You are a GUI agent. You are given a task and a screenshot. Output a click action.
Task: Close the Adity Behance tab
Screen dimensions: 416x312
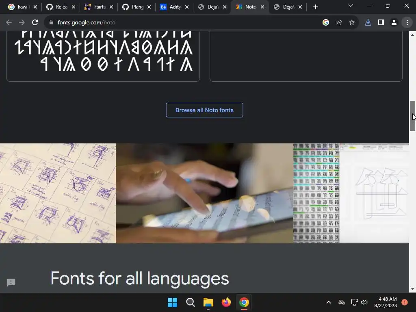click(x=187, y=7)
